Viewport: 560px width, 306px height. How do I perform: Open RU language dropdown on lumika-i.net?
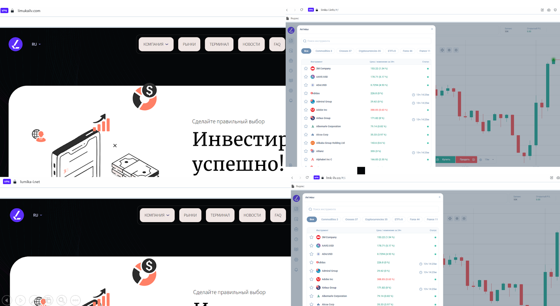(x=37, y=215)
